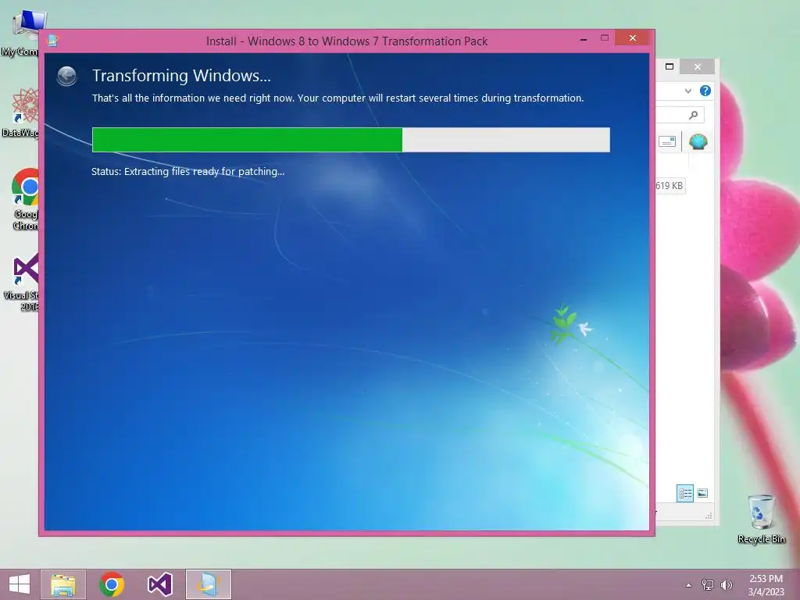Click the installer title bar icon
800x600 pixels.
(x=52, y=41)
